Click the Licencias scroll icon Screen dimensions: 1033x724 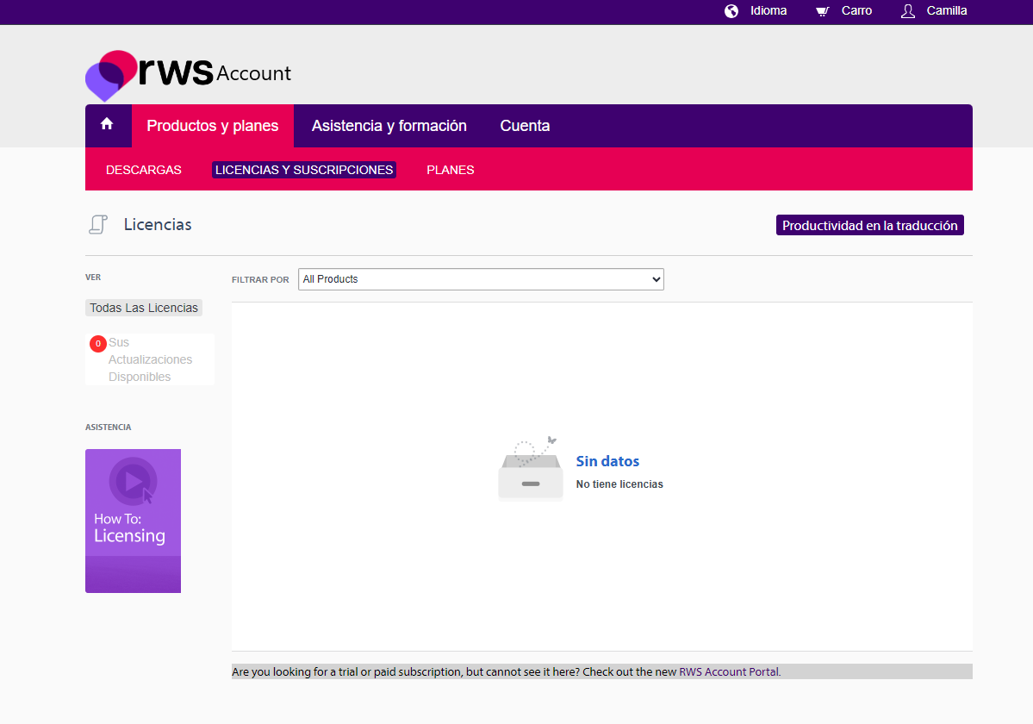tap(98, 223)
